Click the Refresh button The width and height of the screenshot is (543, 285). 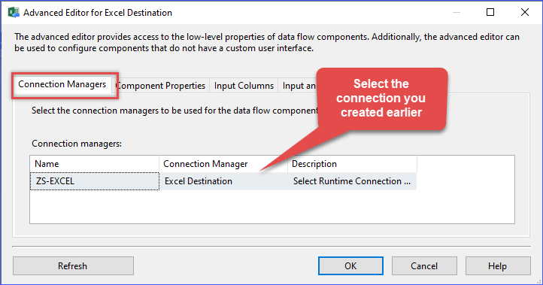coord(73,266)
